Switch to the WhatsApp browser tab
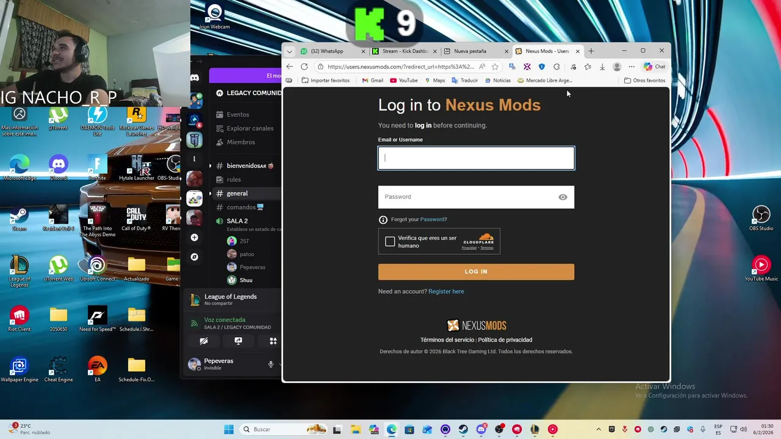Screen dimensions: 781x439 (331, 51)
